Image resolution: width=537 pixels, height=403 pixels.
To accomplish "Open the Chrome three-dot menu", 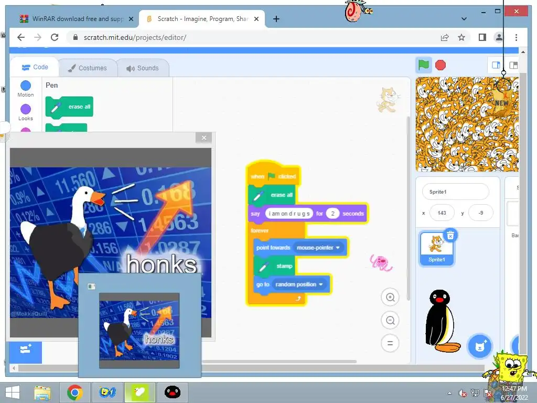I will tap(516, 37).
